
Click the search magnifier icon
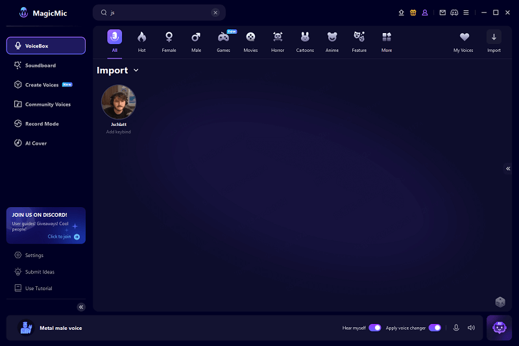104,12
